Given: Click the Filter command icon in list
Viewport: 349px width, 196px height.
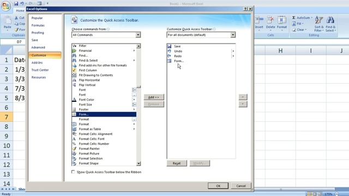Looking at the screenshot, I should point(74,46).
